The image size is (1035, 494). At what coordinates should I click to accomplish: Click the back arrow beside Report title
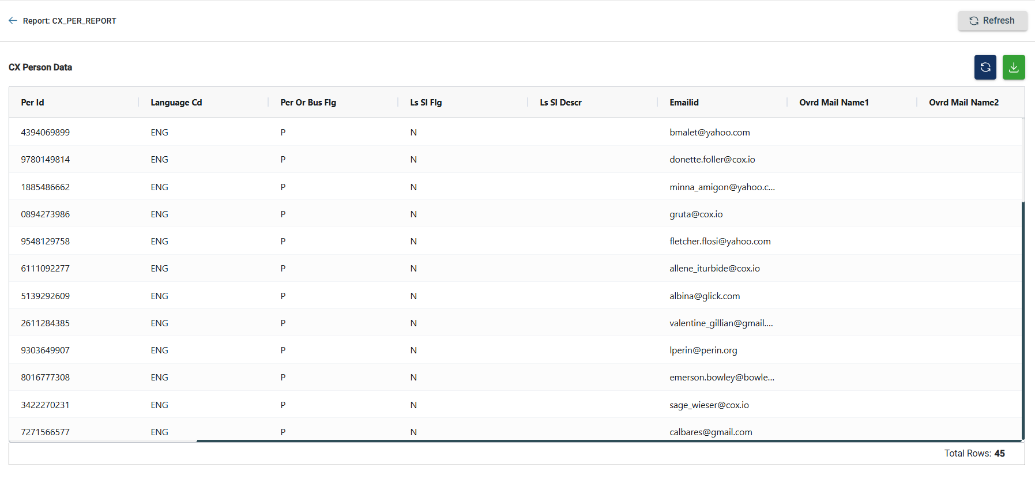coord(13,21)
